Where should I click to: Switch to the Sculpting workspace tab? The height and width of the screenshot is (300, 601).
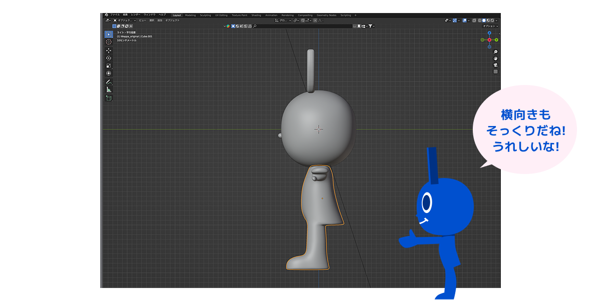[x=205, y=15]
